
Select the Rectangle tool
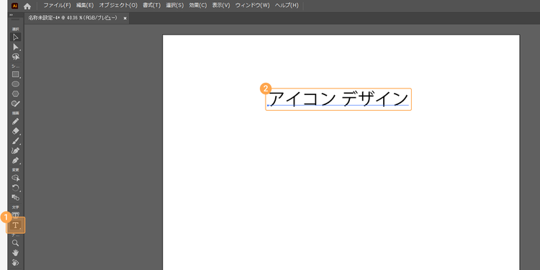click(x=16, y=74)
